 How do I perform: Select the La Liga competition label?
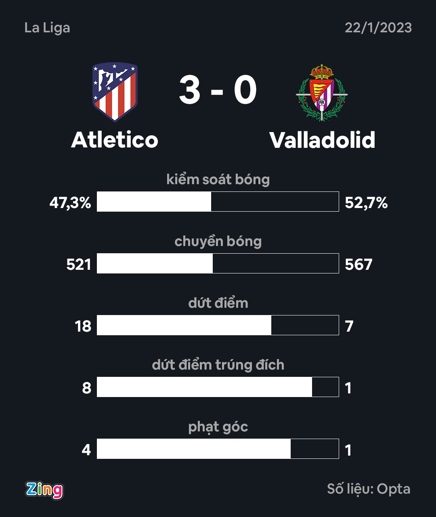point(47,28)
